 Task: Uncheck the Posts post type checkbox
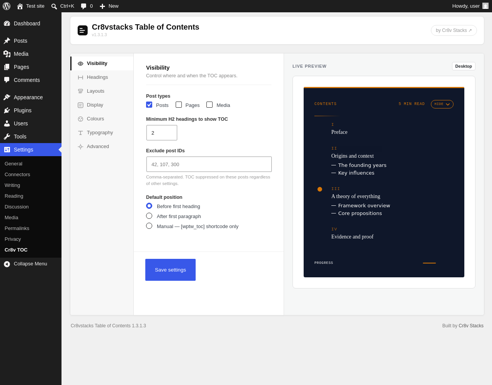tap(149, 105)
